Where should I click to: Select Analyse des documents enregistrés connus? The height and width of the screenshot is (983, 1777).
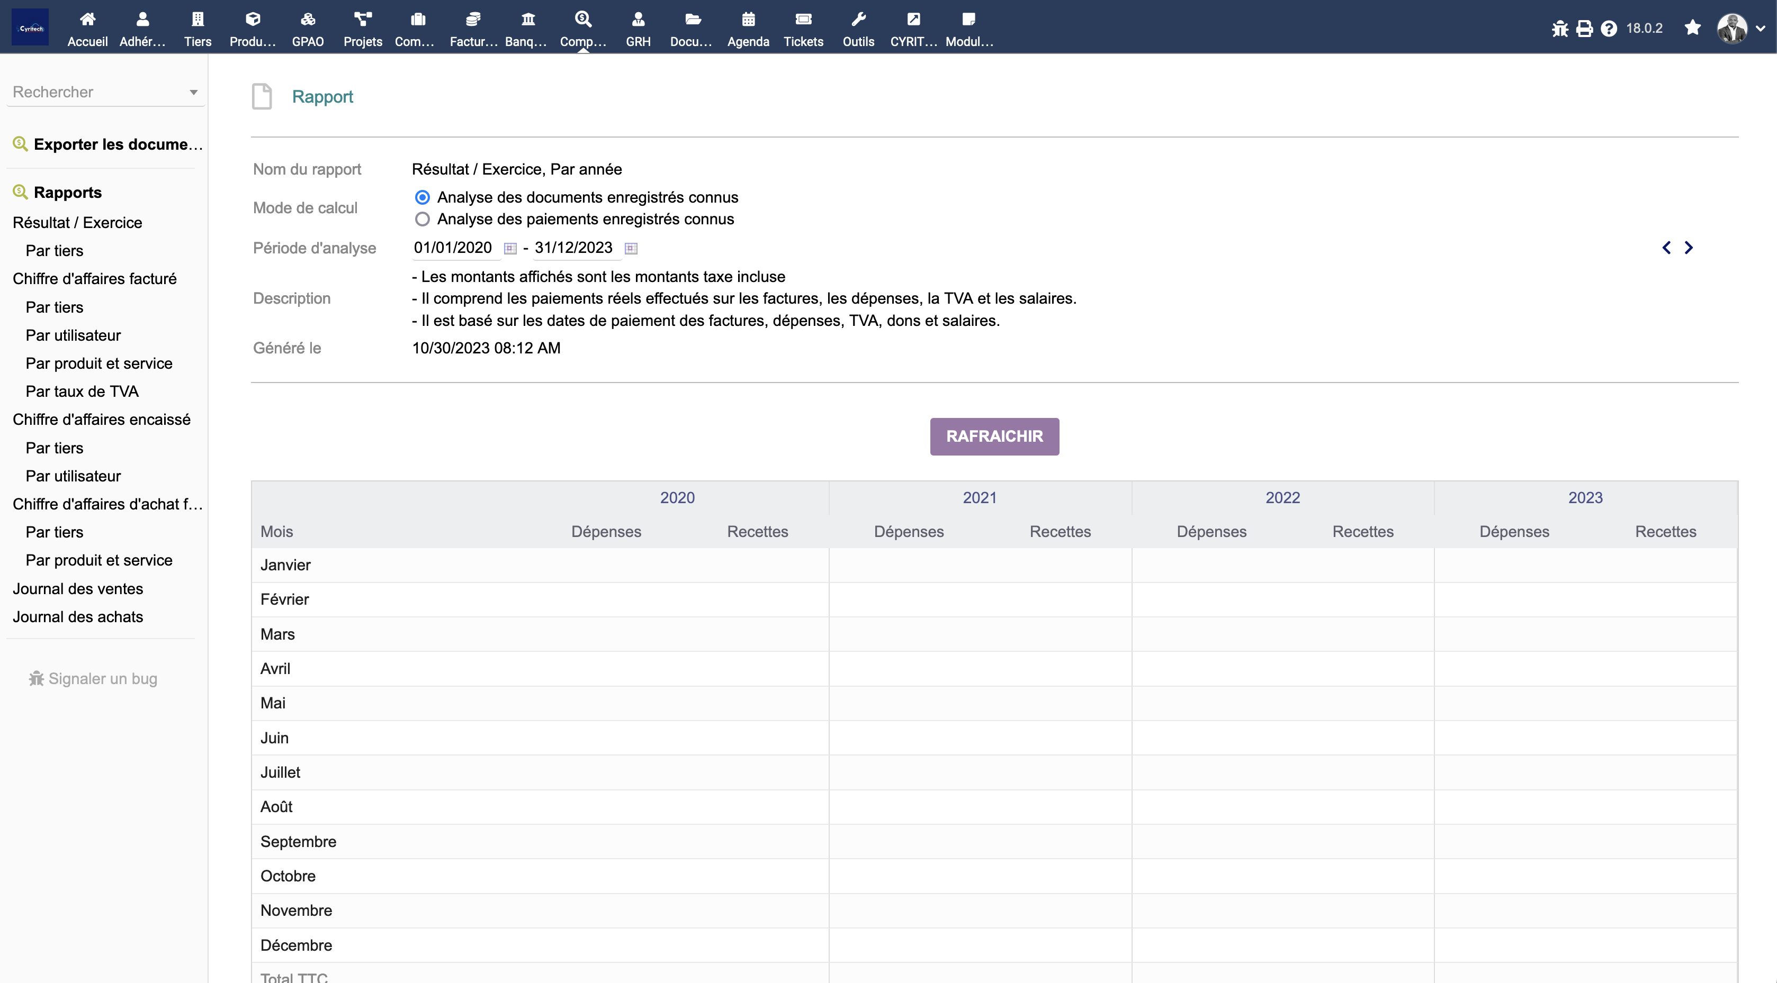422,197
